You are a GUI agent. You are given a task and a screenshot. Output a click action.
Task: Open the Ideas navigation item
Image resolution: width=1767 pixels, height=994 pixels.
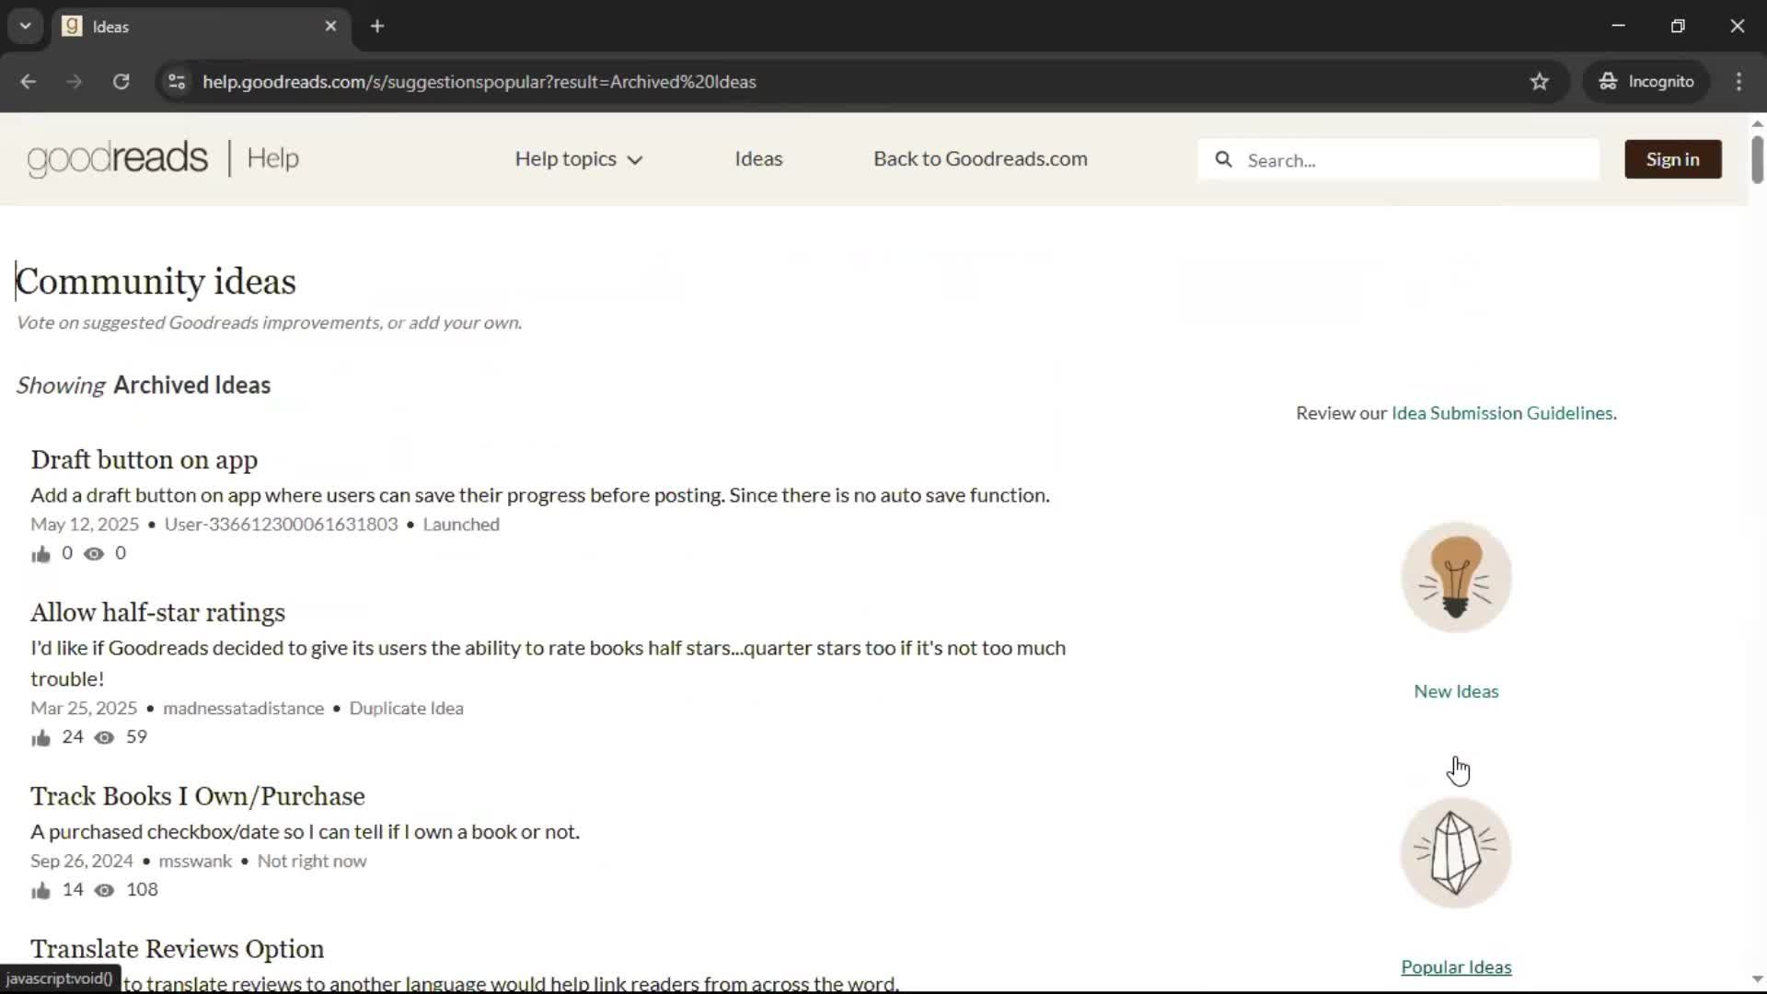tap(758, 159)
